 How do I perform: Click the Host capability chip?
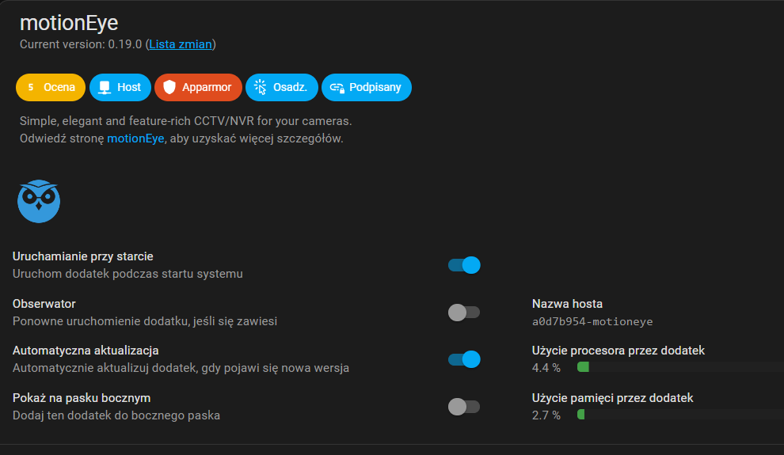pyautogui.click(x=120, y=87)
